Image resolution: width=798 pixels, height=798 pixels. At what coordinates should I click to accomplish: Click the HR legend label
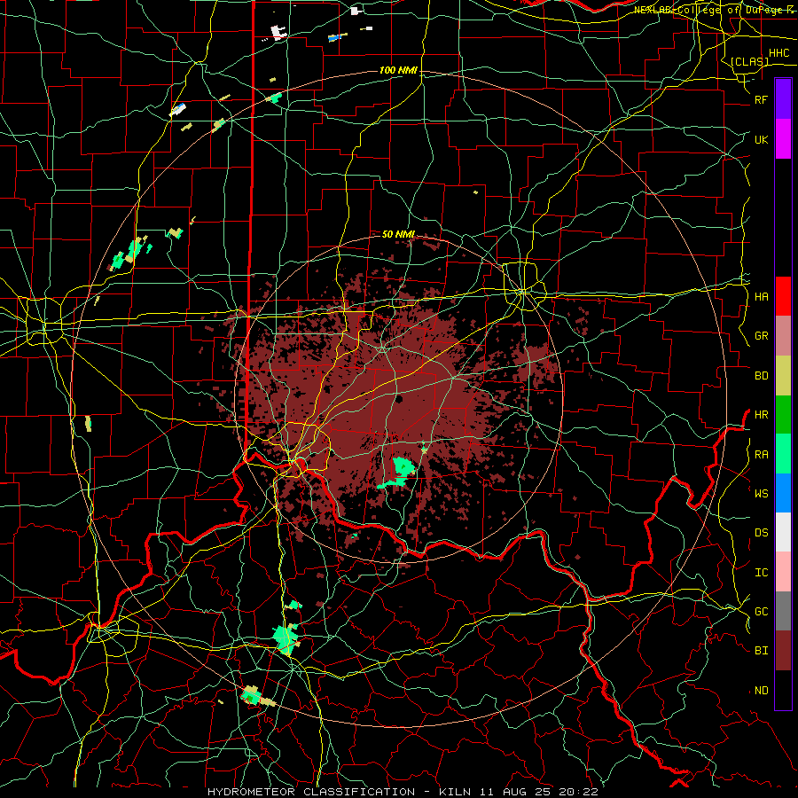761,415
